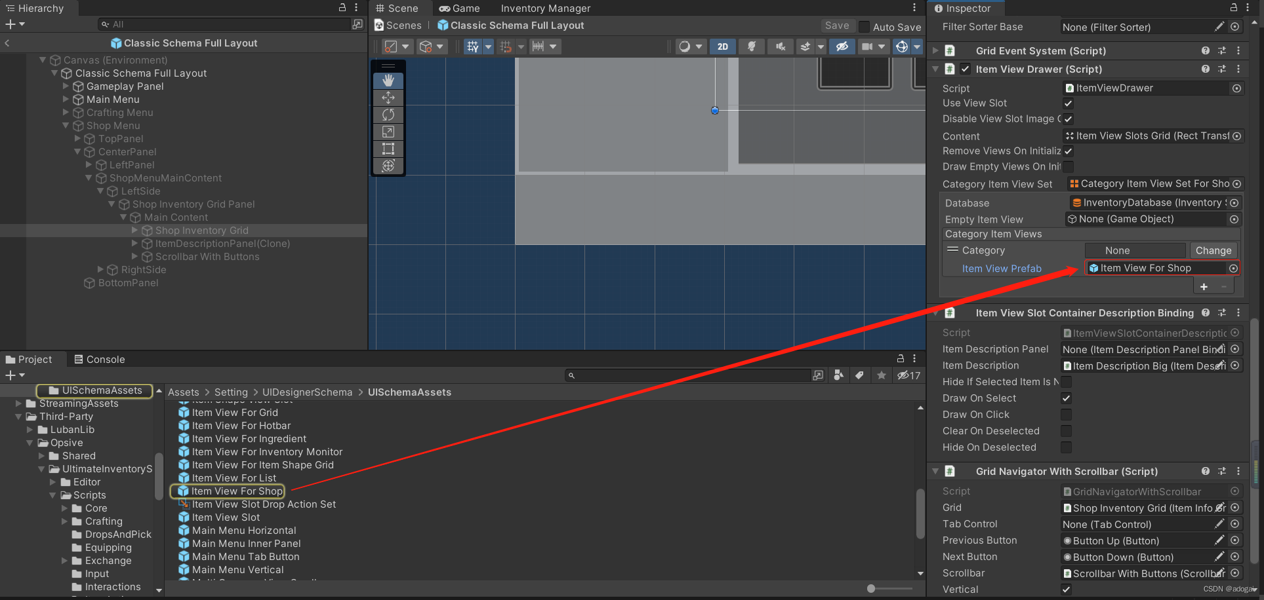Screen dimensions: 1264x600
Task: Toggle Remove Views On Initialize checkbox
Action: point(1068,151)
